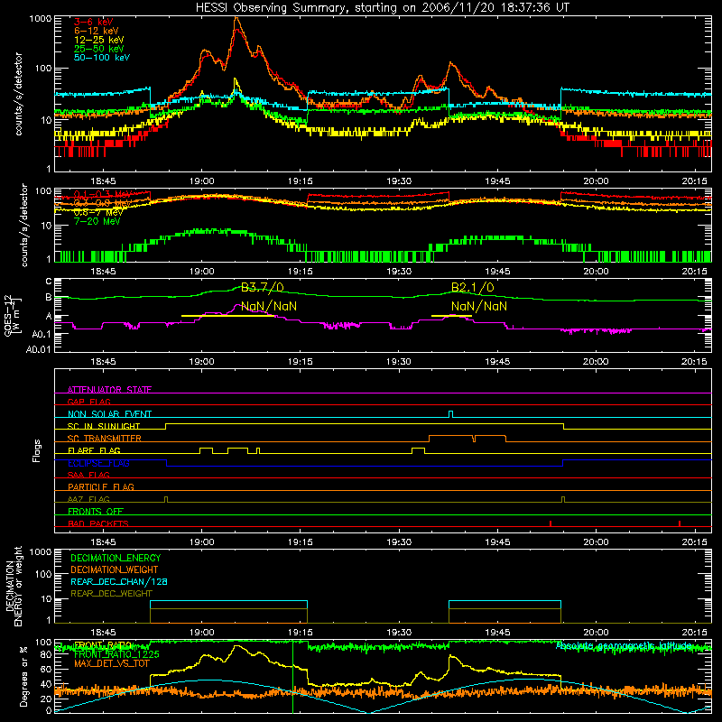Click the 18:45 tick under decimation plot

(x=103, y=633)
